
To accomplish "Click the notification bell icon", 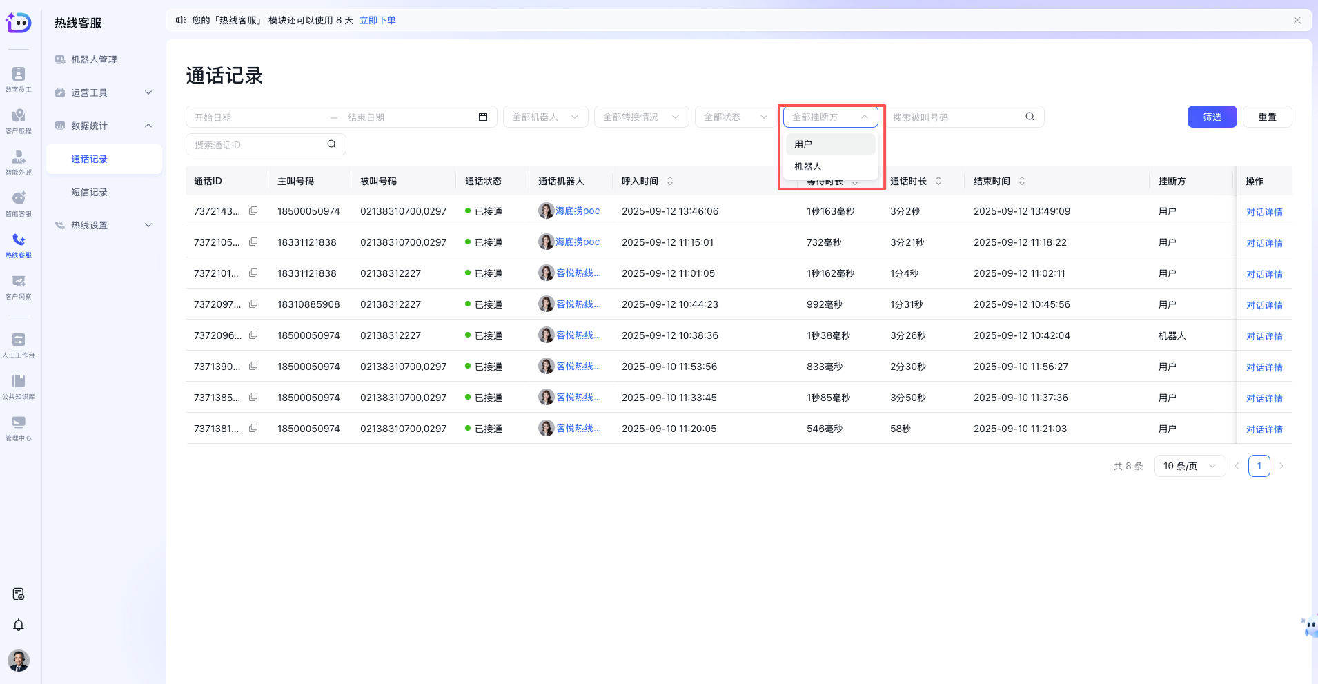I will (x=19, y=625).
